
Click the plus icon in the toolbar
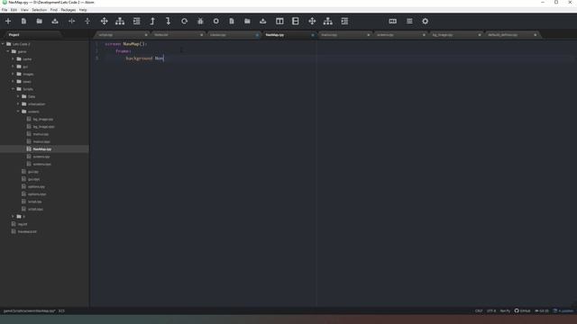[x=8, y=22]
